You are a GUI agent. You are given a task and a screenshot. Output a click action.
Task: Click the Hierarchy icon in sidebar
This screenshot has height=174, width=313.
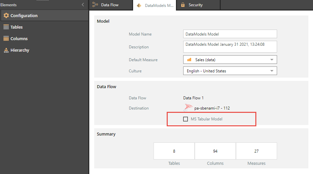[6, 50]
